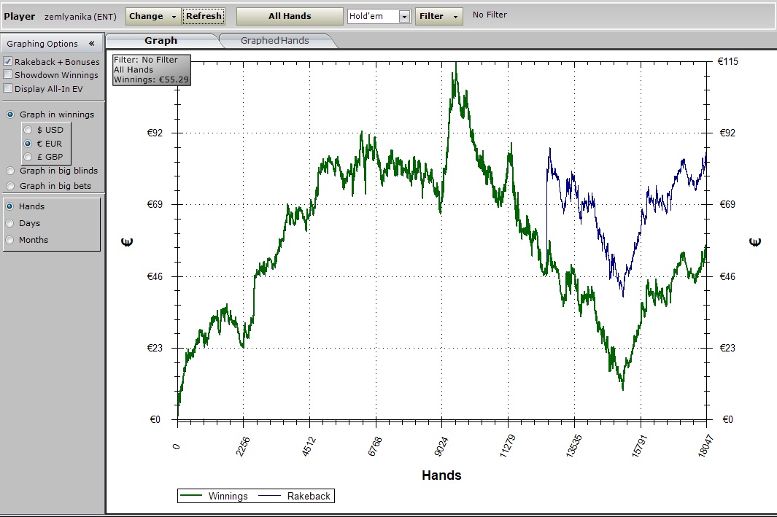This screenshot has height=517, width=777.
Task: Click the Refresh button
Action: [204, 16]
